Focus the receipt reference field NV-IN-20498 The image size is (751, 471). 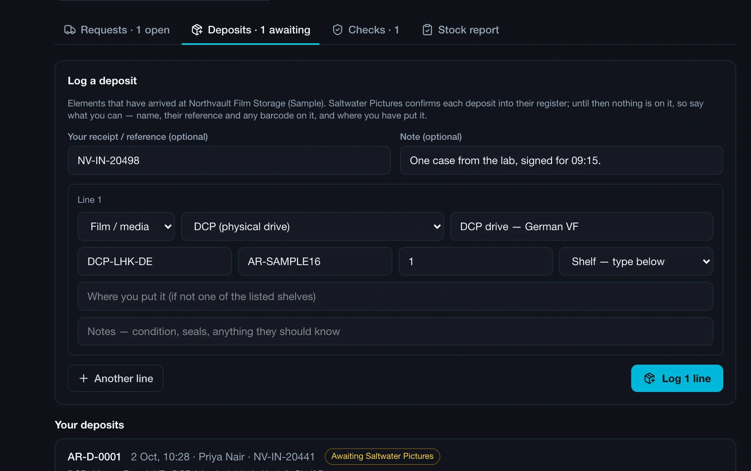[229, 160]
